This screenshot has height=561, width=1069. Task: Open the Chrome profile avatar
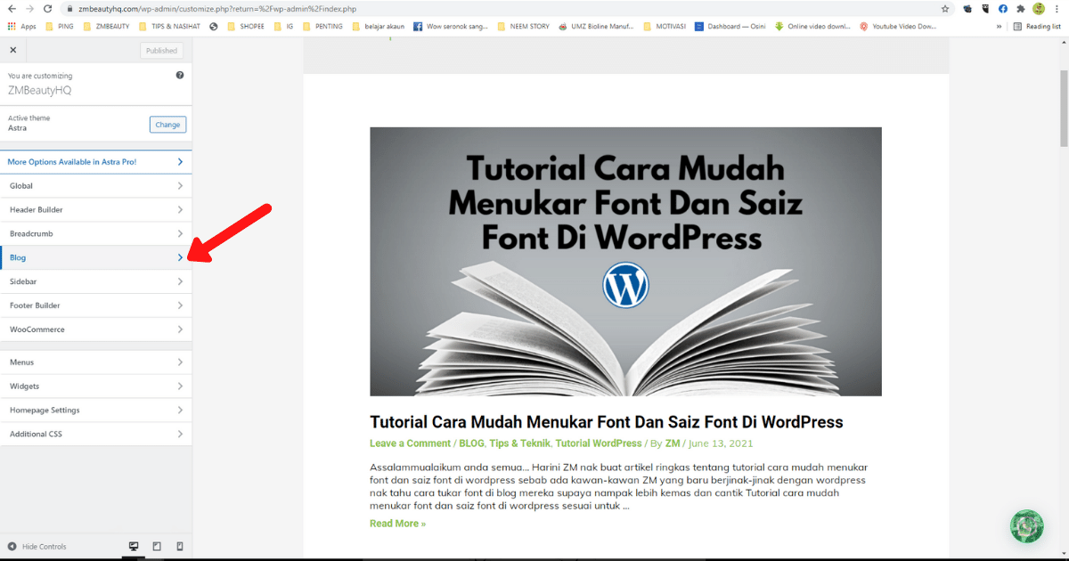point(1039,8)
